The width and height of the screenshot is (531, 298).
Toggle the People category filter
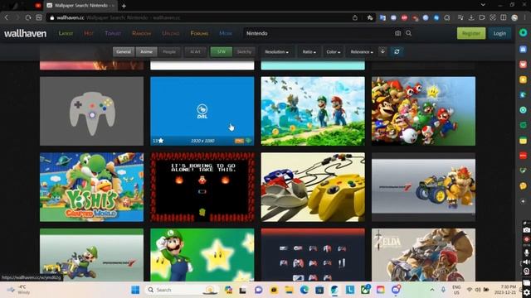tap(169, 51)
